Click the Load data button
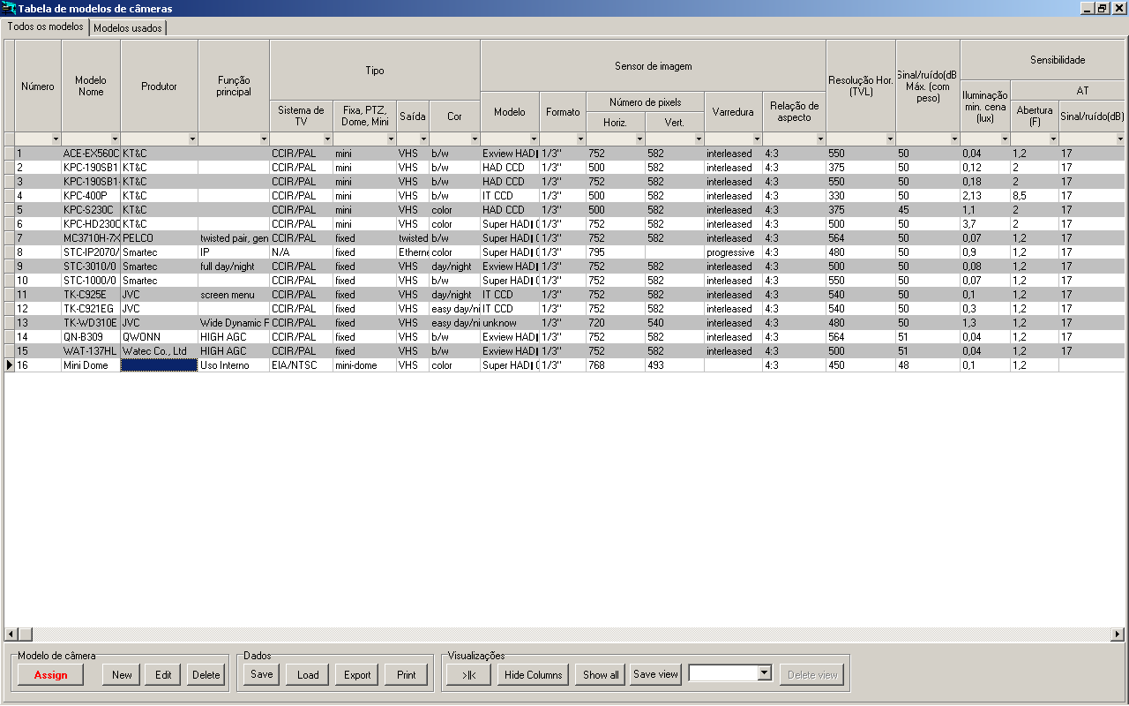Image resolution: width=1129 pixels, height=706 pixels. pos(308,675)
